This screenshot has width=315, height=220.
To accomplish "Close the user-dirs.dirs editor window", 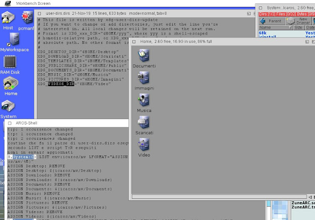I will [39, 13].
